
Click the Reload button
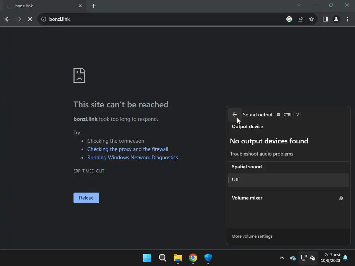tap(86, 198)
